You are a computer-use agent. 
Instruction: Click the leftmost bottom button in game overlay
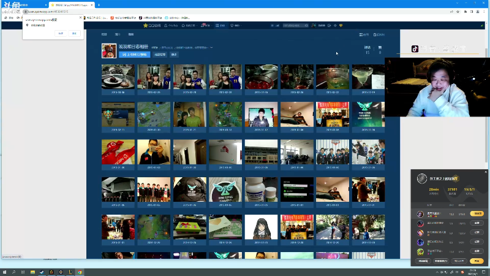point(423,261)
